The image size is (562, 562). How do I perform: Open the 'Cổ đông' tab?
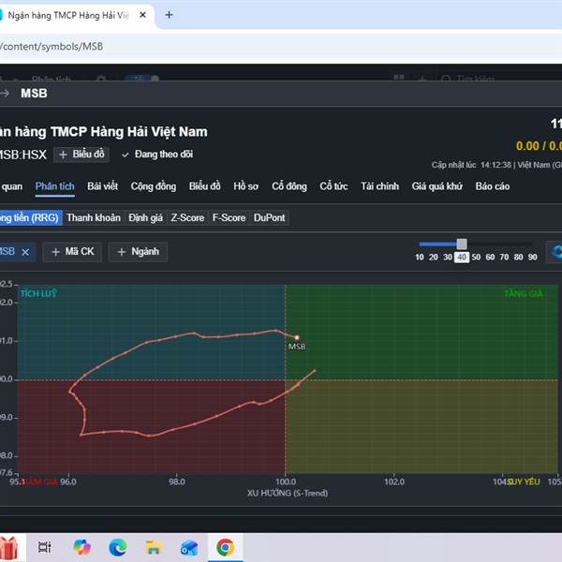[289, 186]
